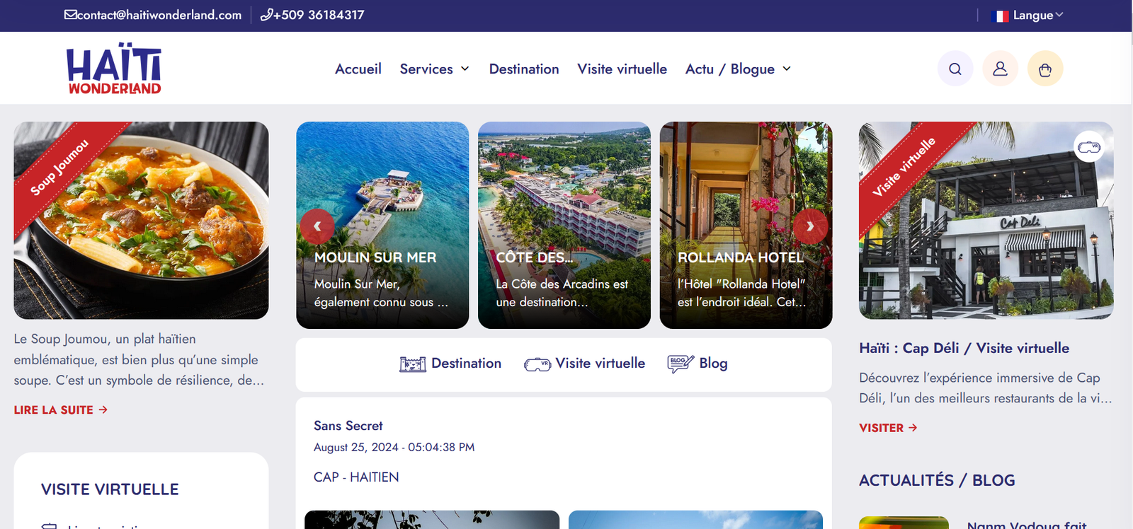
Task: Click the LIRE LA SUITE link
Action: coord(61,410)
